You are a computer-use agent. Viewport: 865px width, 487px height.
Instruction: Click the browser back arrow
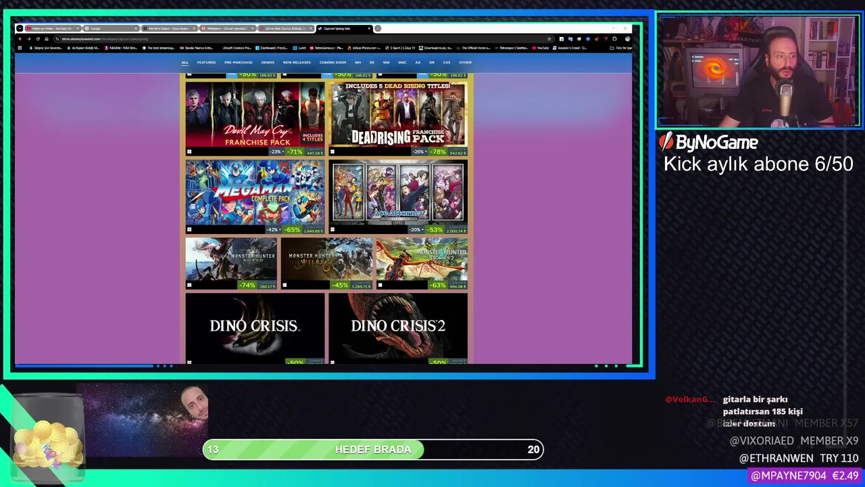coord(20,39)
